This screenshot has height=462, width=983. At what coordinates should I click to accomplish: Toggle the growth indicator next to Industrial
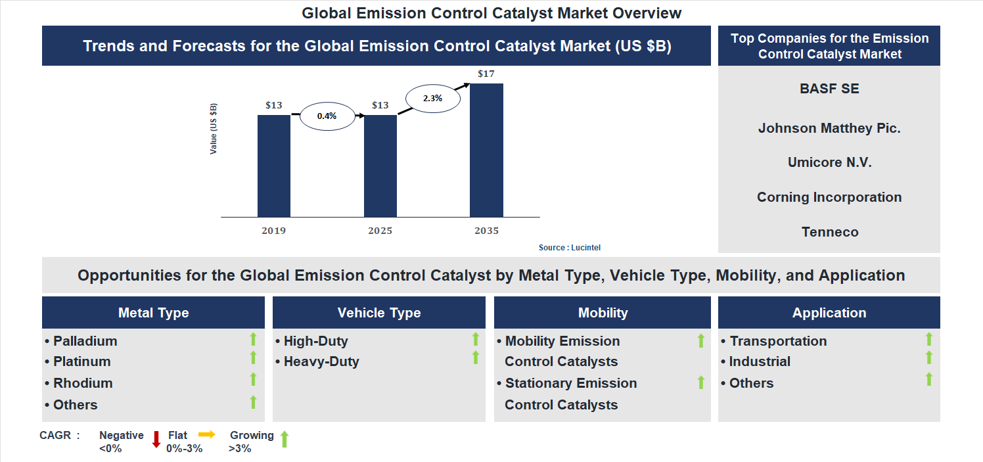click(928, 359)
